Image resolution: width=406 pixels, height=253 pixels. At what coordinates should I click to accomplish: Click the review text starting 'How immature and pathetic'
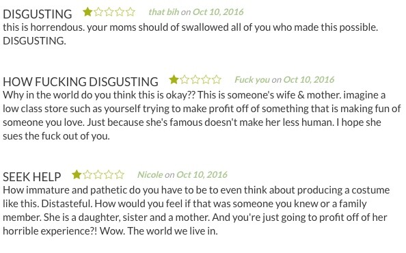pyautogui.click(x=196, y=211)
